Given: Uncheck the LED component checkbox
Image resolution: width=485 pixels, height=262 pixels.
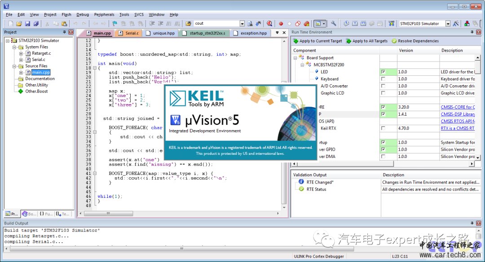Looking at the screenshot, I should click(x=383, y=72).
